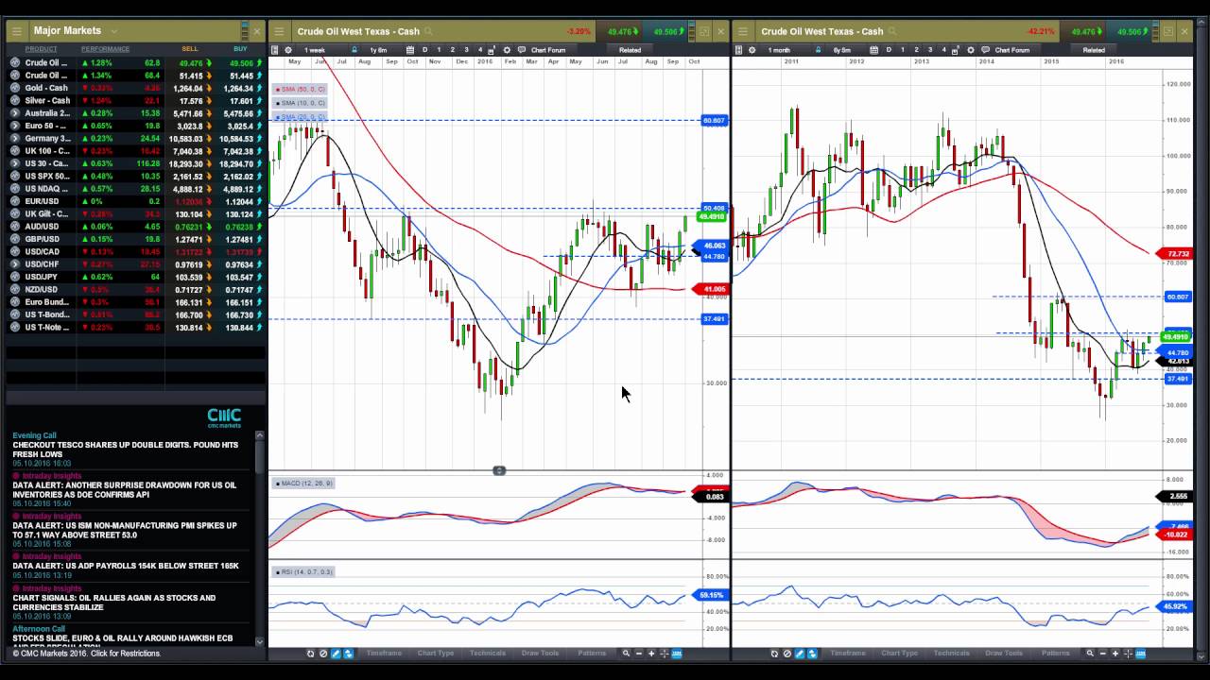This screenshot has height=680, width=1210.
Task: Open the 1 week interval dropdown on left chart
Action: (314, 50)
